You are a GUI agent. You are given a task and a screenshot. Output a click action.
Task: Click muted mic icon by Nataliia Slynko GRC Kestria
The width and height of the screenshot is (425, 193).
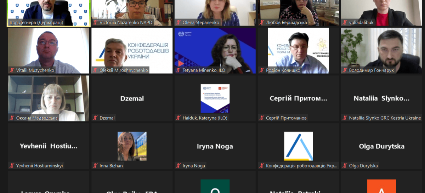(x=345, y=118)
